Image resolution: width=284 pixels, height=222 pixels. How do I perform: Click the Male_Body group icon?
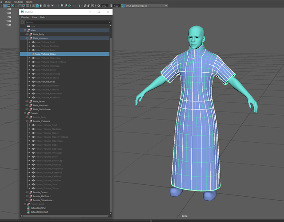(x=31, y=34)
